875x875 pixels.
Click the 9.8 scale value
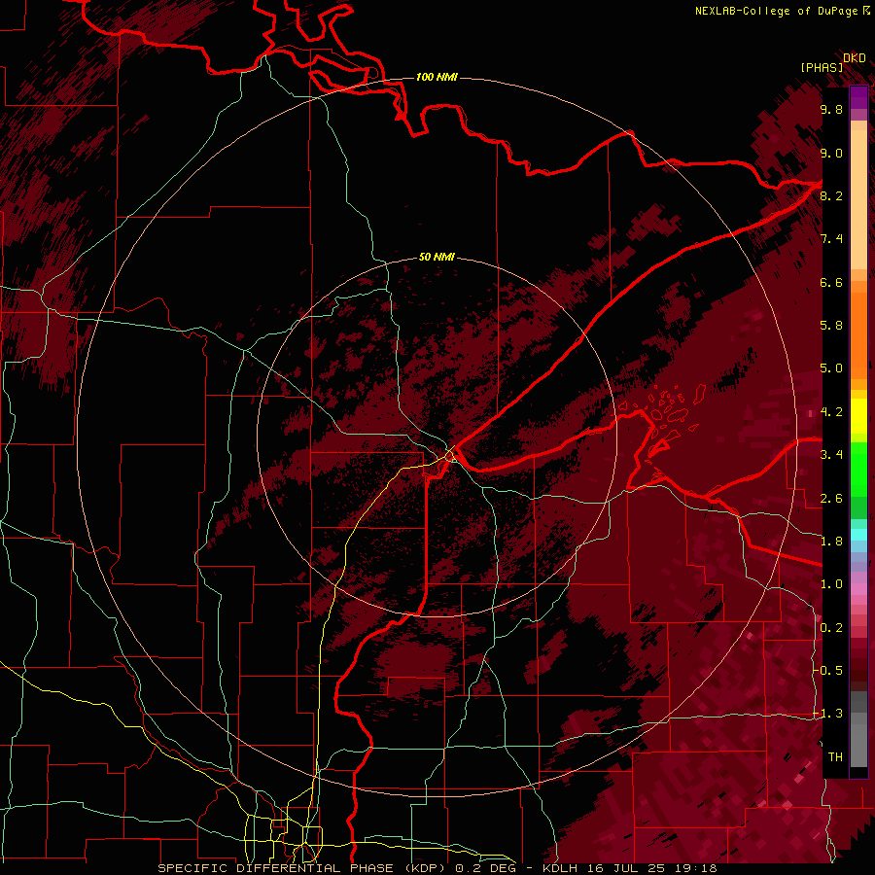[x=831, y=109]
